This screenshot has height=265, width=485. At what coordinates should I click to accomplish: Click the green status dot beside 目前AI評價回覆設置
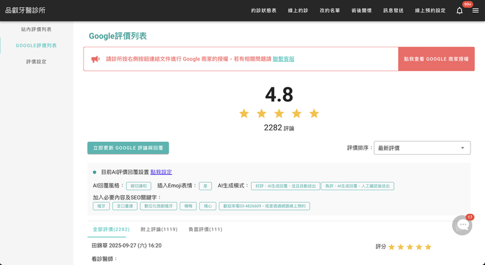pyautogui.click(x=95, y=172)
